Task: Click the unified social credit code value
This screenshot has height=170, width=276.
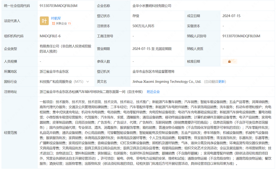Action: [58, 6]
